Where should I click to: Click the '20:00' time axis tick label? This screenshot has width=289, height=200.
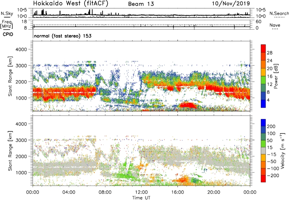point(214,192)
